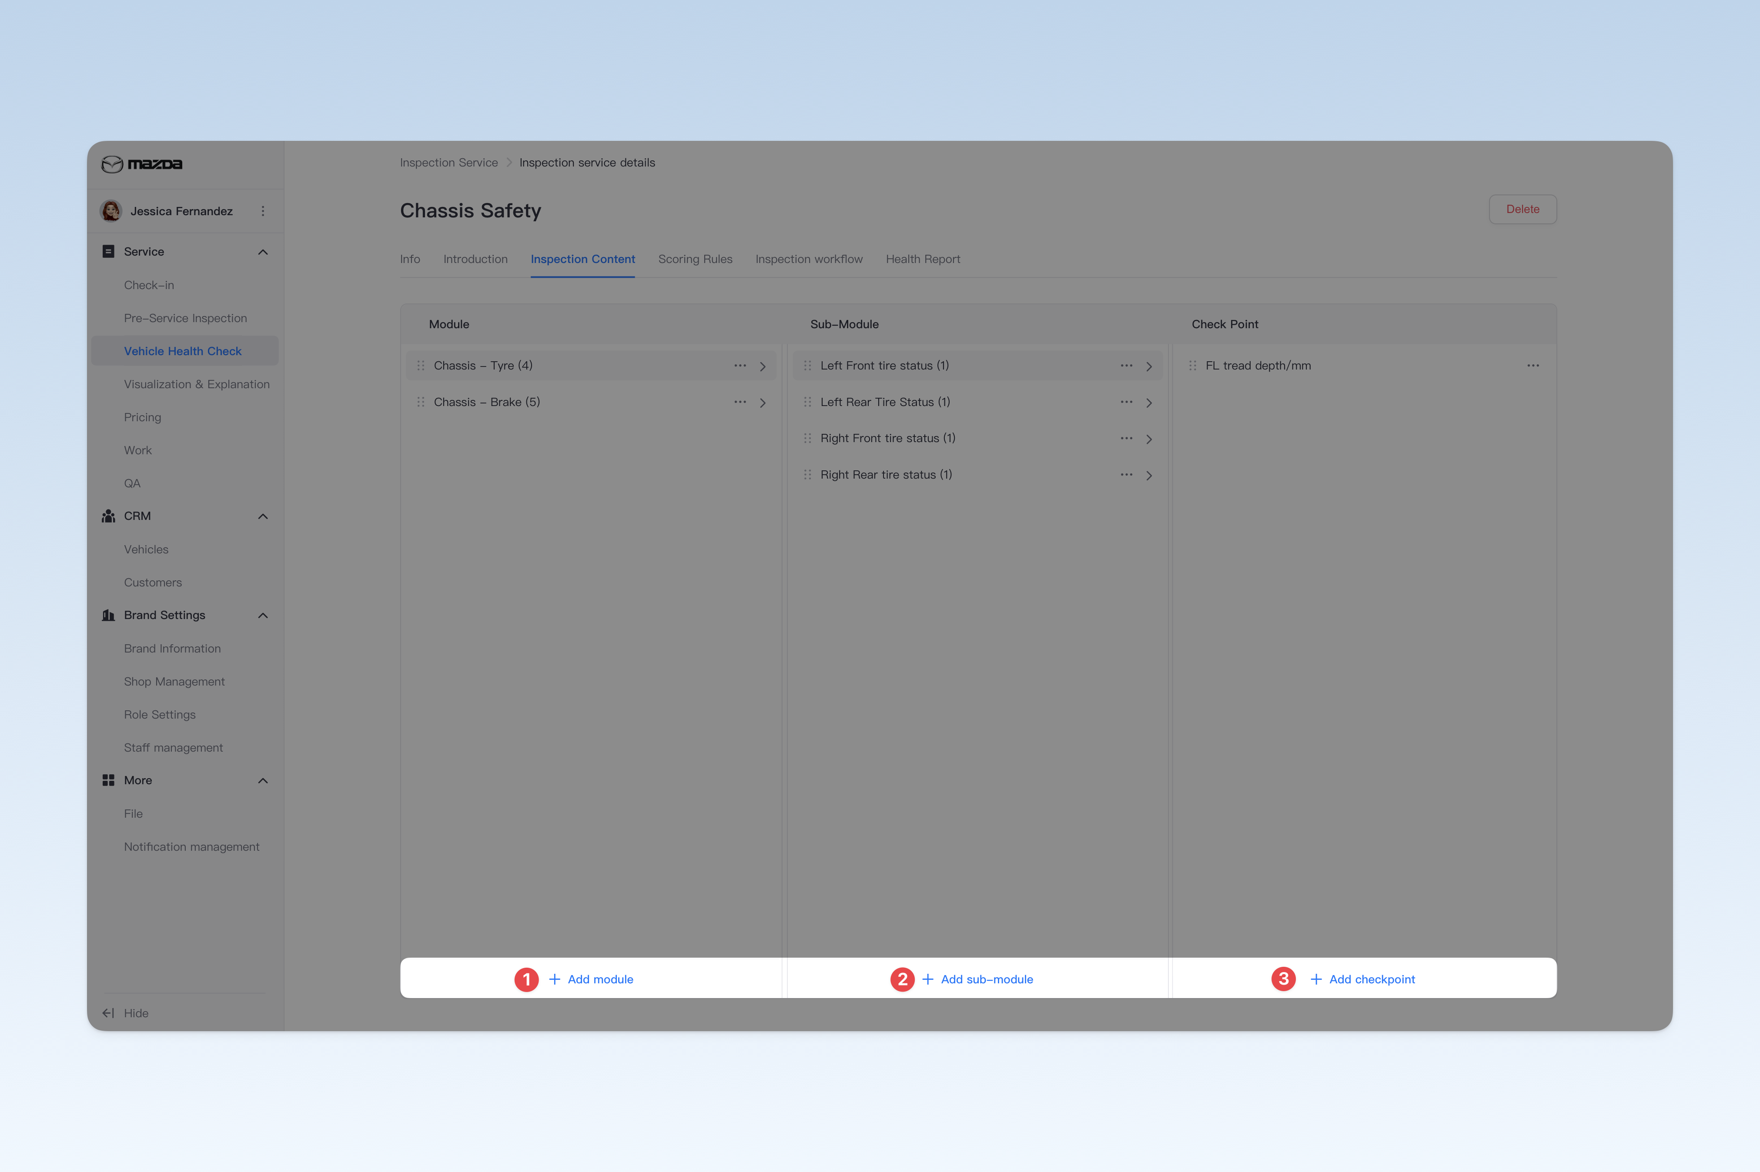This screenshot has width=1760, height=1172.
Task: Click drag handle of Chassis – Tyre row
Action: (420, 366)
